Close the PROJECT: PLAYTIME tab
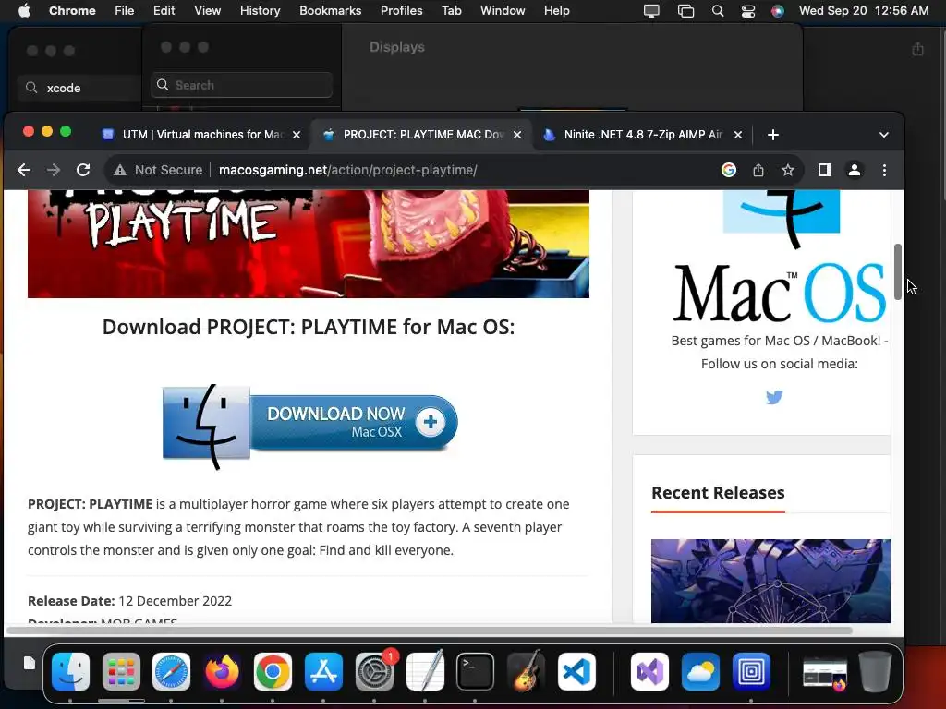This screenshot has width=946, height=709. (x=517, y=135)
